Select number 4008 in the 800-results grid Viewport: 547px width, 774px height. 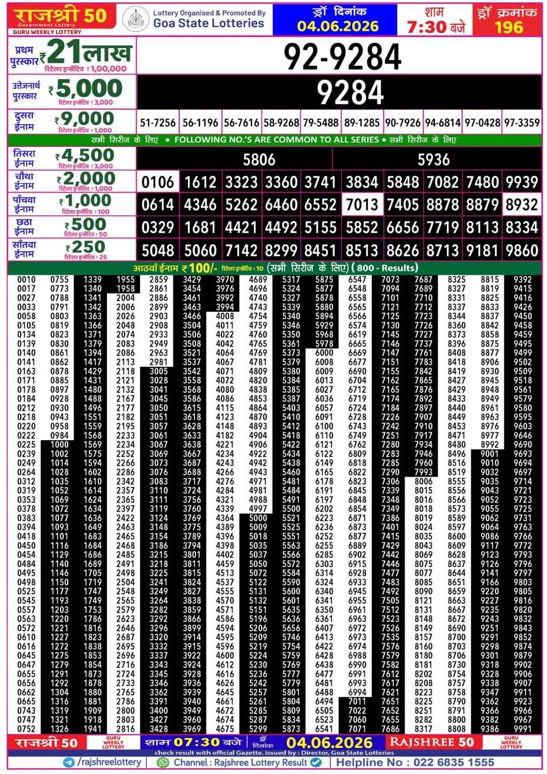(x=225, y=316)
